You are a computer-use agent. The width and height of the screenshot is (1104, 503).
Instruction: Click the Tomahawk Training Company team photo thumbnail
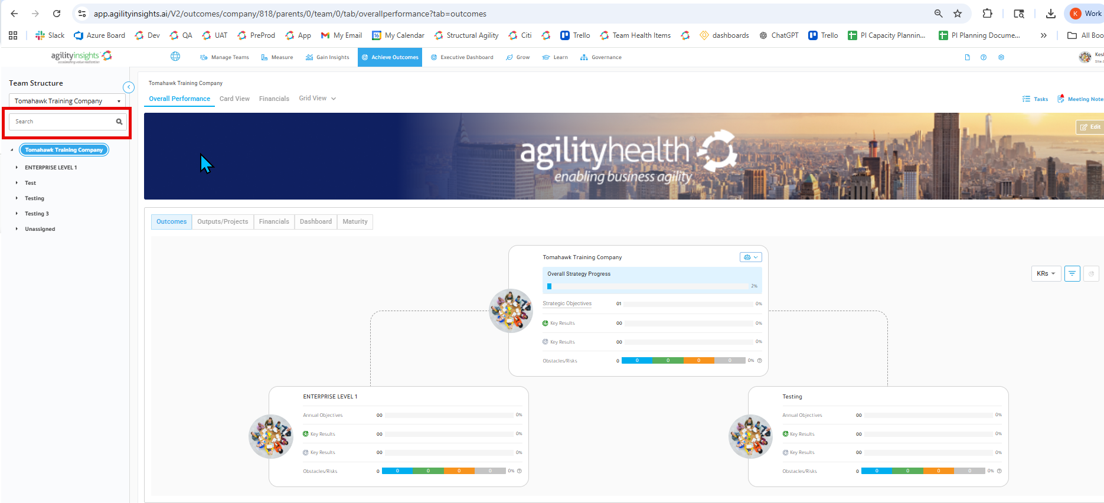511,311
